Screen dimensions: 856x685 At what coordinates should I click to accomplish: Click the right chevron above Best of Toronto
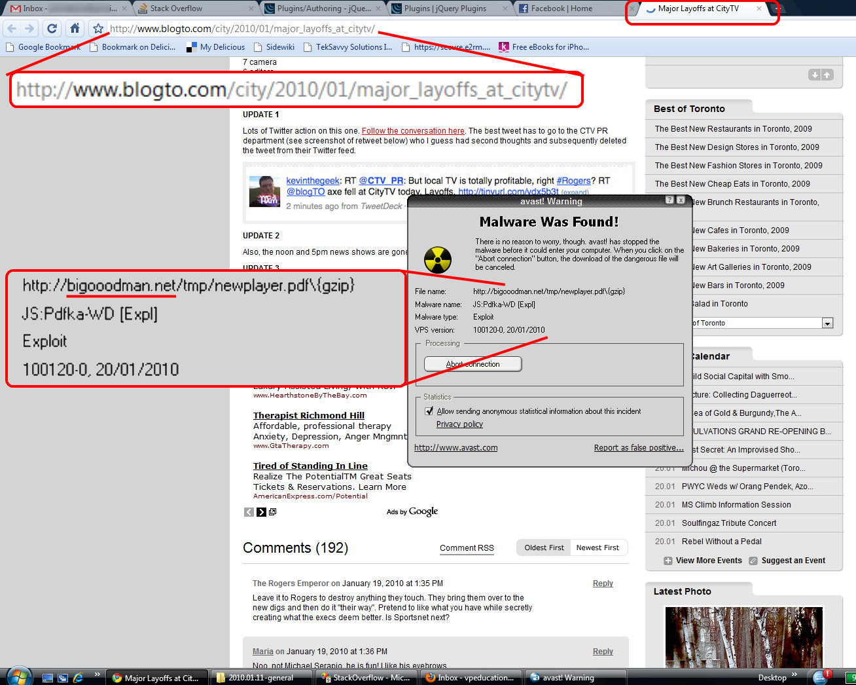(x=827, y=75)
